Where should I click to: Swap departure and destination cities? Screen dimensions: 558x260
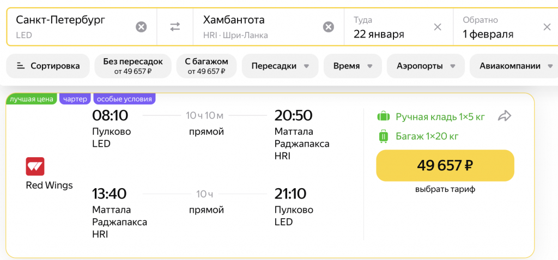(175, 27)
